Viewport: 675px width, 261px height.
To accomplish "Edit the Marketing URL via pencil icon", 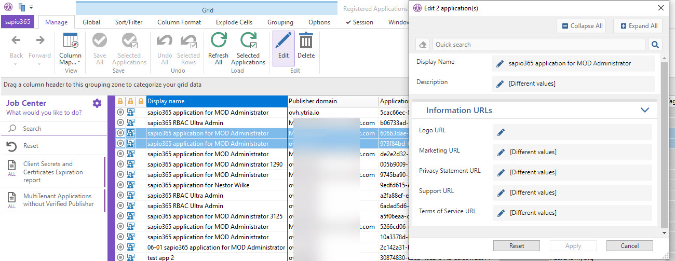I will point(501,152).
